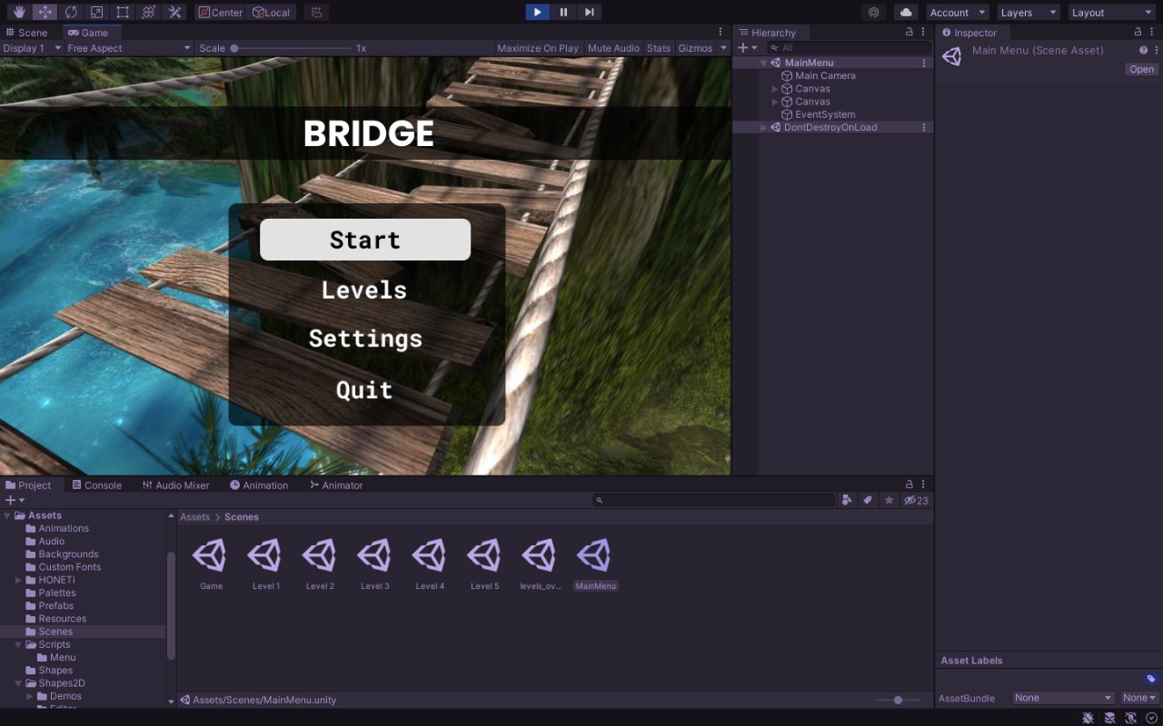Switch to the Scene tab
The height and width of the screenshot is (726, 1163).
26,32
